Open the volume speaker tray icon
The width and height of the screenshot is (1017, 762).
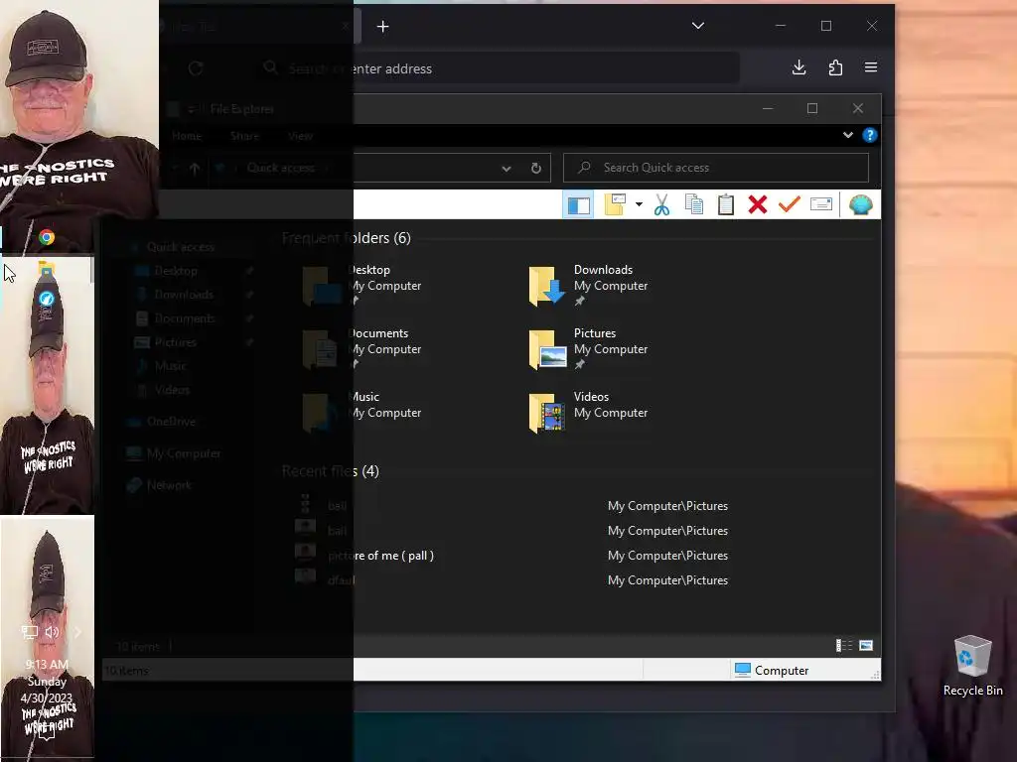pyautogui.click(x=53, y=632)
